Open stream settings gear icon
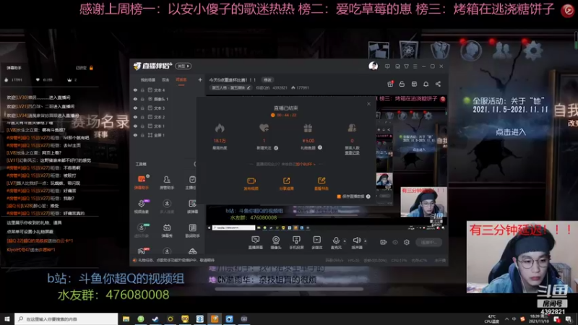 [407, 242]
